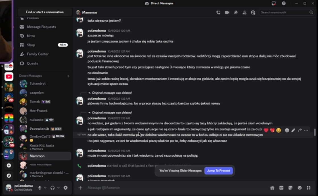
Task: Open the GIF picker
Action: pos(281,188)
